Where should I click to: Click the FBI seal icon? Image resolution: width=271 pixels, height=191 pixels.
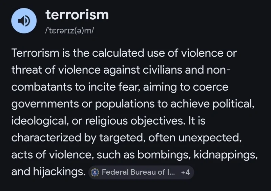click(95, 172)
